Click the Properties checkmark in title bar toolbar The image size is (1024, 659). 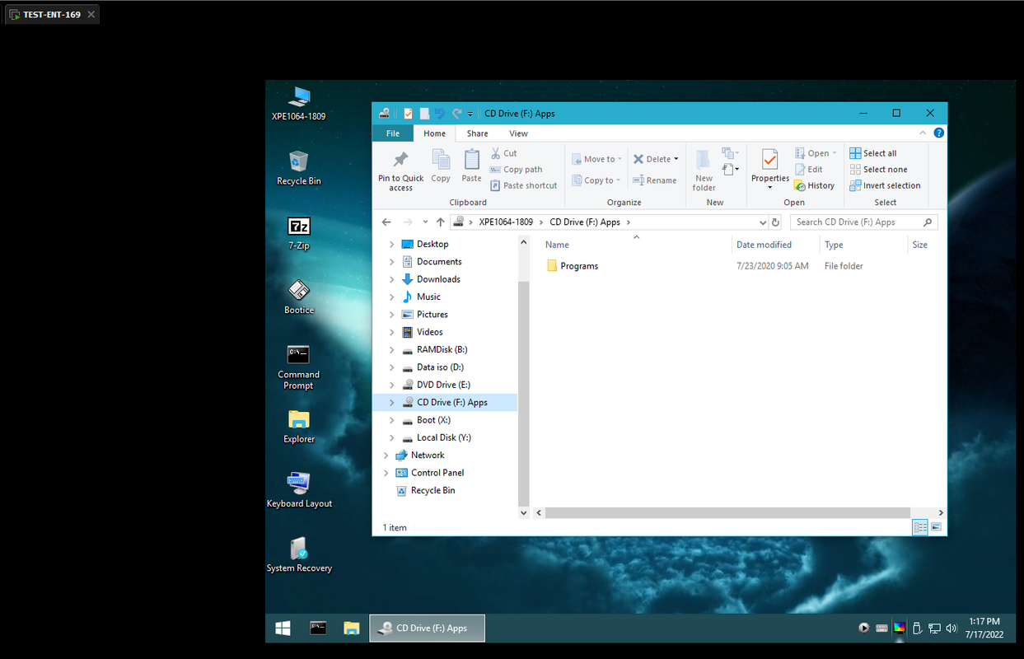coord(408,114)
